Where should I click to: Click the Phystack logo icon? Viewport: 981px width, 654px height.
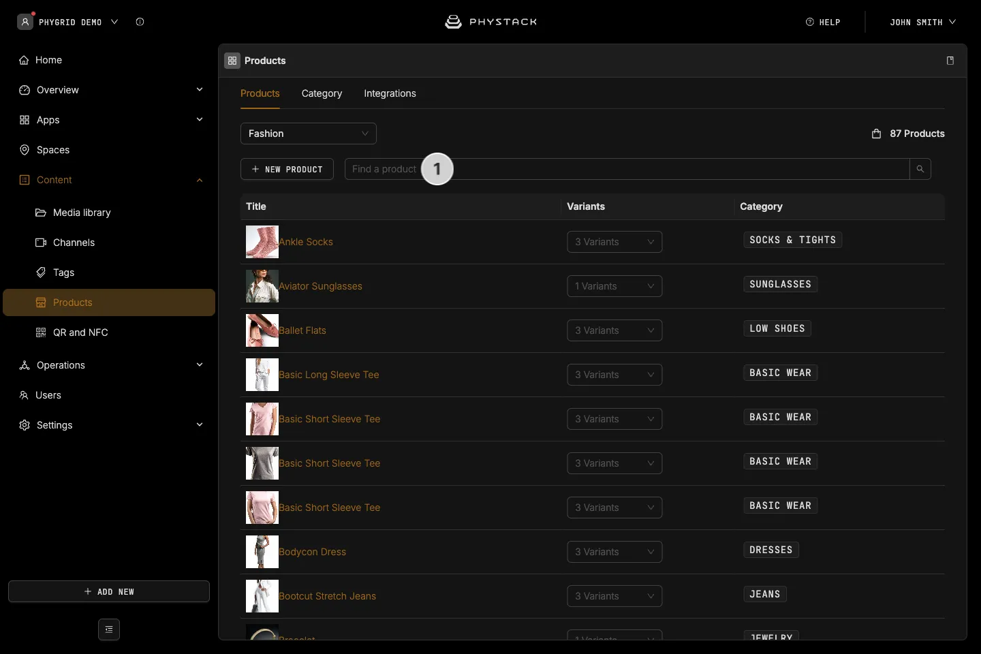[x=453, y=22]
